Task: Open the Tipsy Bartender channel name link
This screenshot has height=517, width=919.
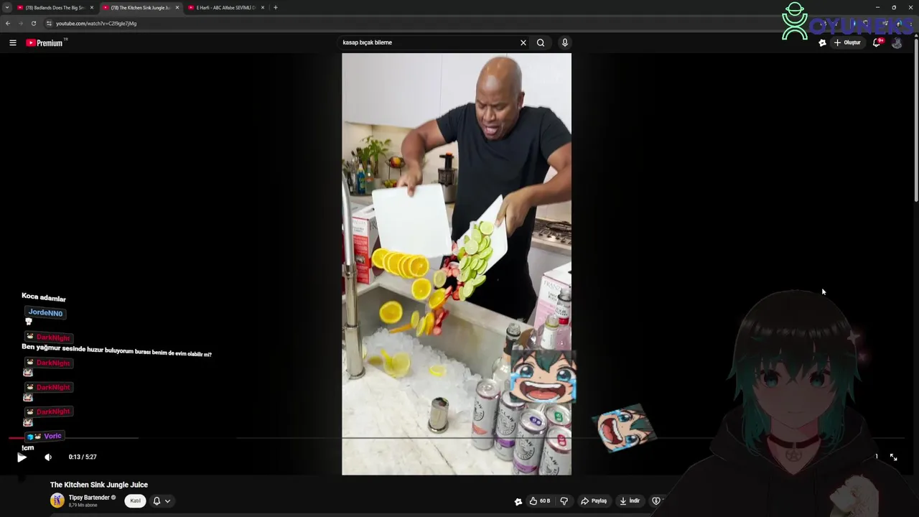Action: [x=89, y=497]
